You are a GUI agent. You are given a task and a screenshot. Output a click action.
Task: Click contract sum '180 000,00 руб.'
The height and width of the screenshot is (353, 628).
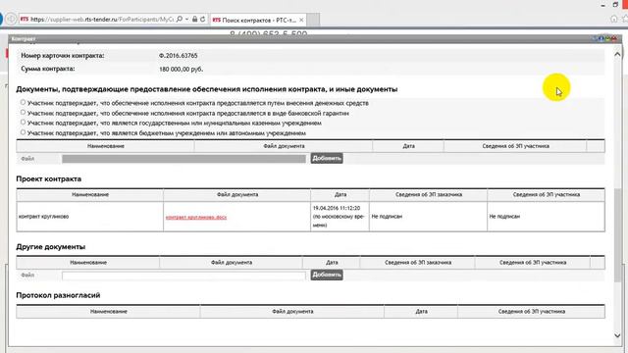point(181,70)
